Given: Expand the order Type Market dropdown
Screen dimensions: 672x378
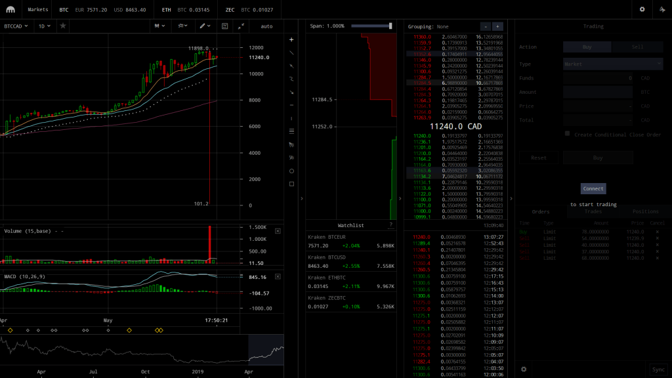Looking at the screenshot, I should click(613, 64).
